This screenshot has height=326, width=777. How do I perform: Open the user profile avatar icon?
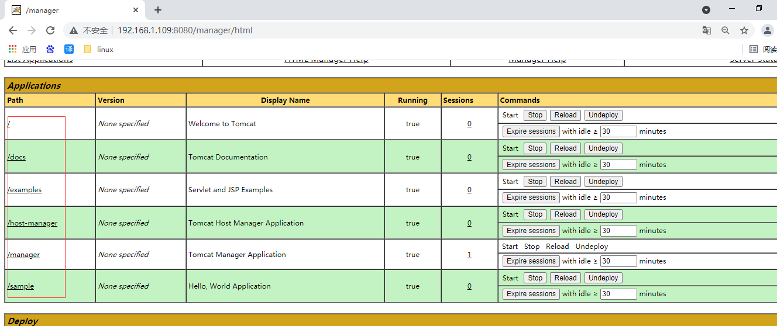point(768,30)
